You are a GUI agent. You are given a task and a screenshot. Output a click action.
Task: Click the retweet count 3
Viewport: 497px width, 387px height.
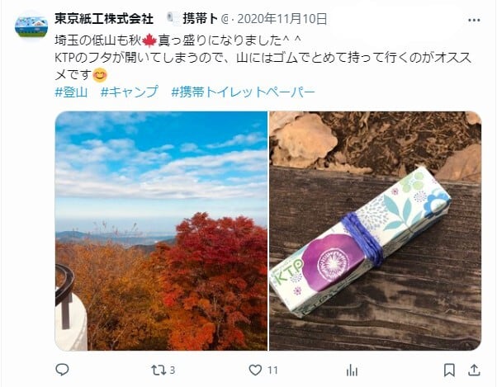point(172,370)
